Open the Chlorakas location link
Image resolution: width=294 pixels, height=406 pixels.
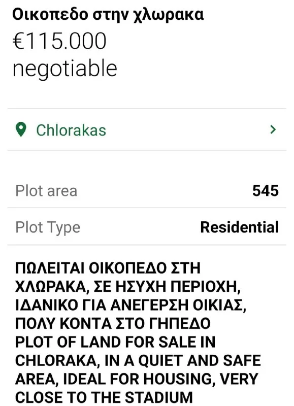(x=71, y=130)
